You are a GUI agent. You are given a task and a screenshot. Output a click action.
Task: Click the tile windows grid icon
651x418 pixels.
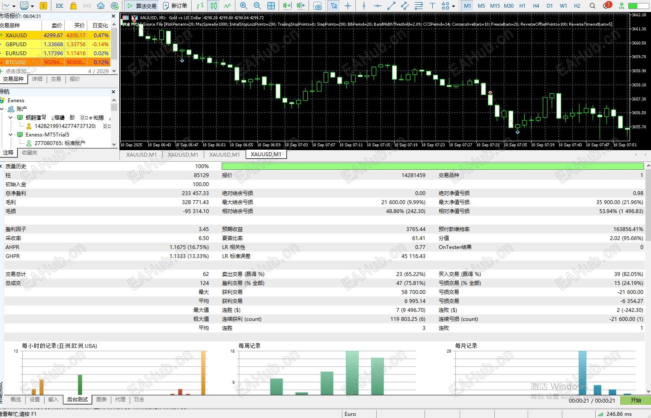pyautogui.click(x=271, y=6)
